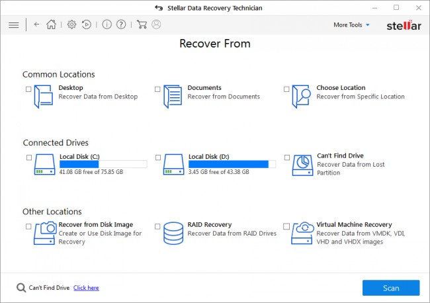Click the Desktop label
The width and height of the screenshot is (430, 303).
pyautogui.click(x=71, y=88)
